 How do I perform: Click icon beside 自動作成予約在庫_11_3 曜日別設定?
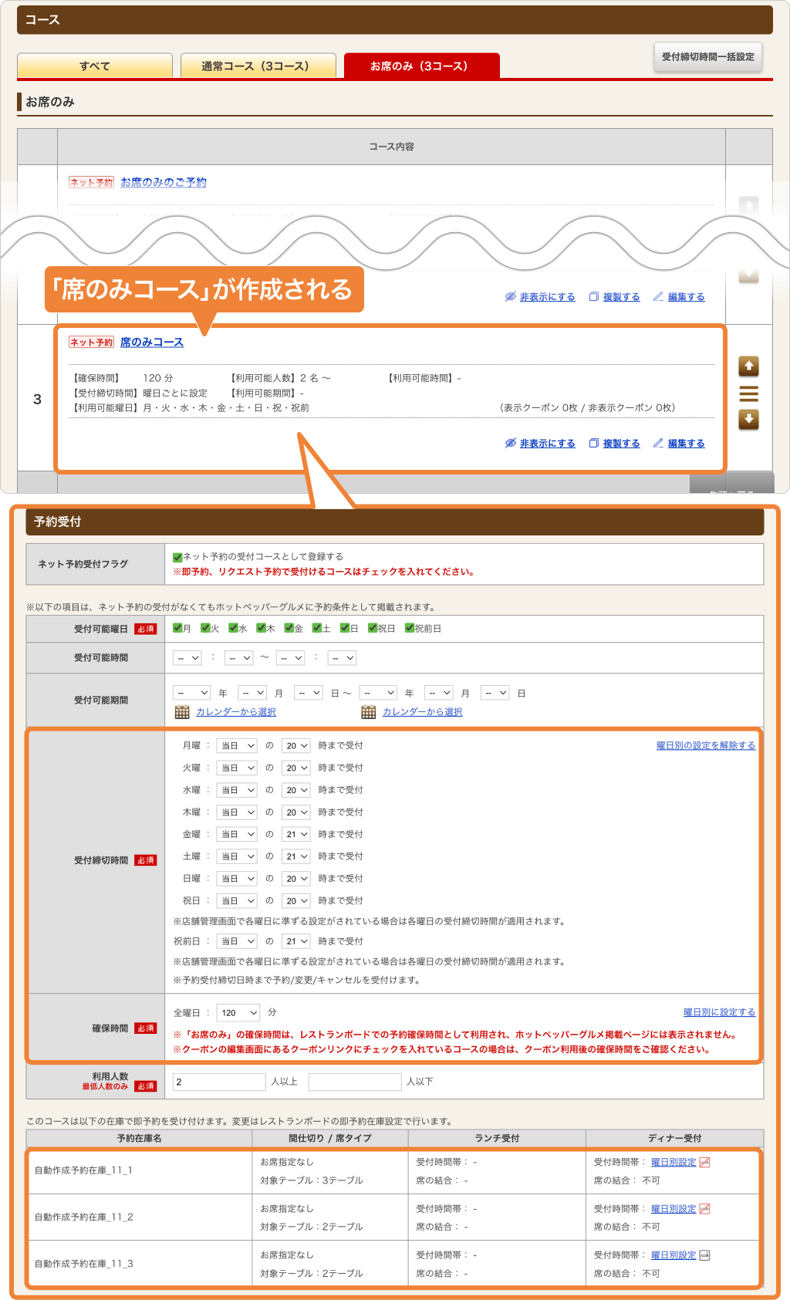(704, 1255)
